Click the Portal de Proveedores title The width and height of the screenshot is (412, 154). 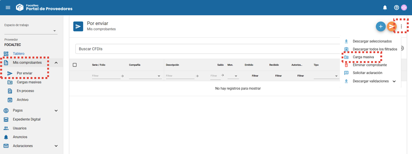pos(49,9)
